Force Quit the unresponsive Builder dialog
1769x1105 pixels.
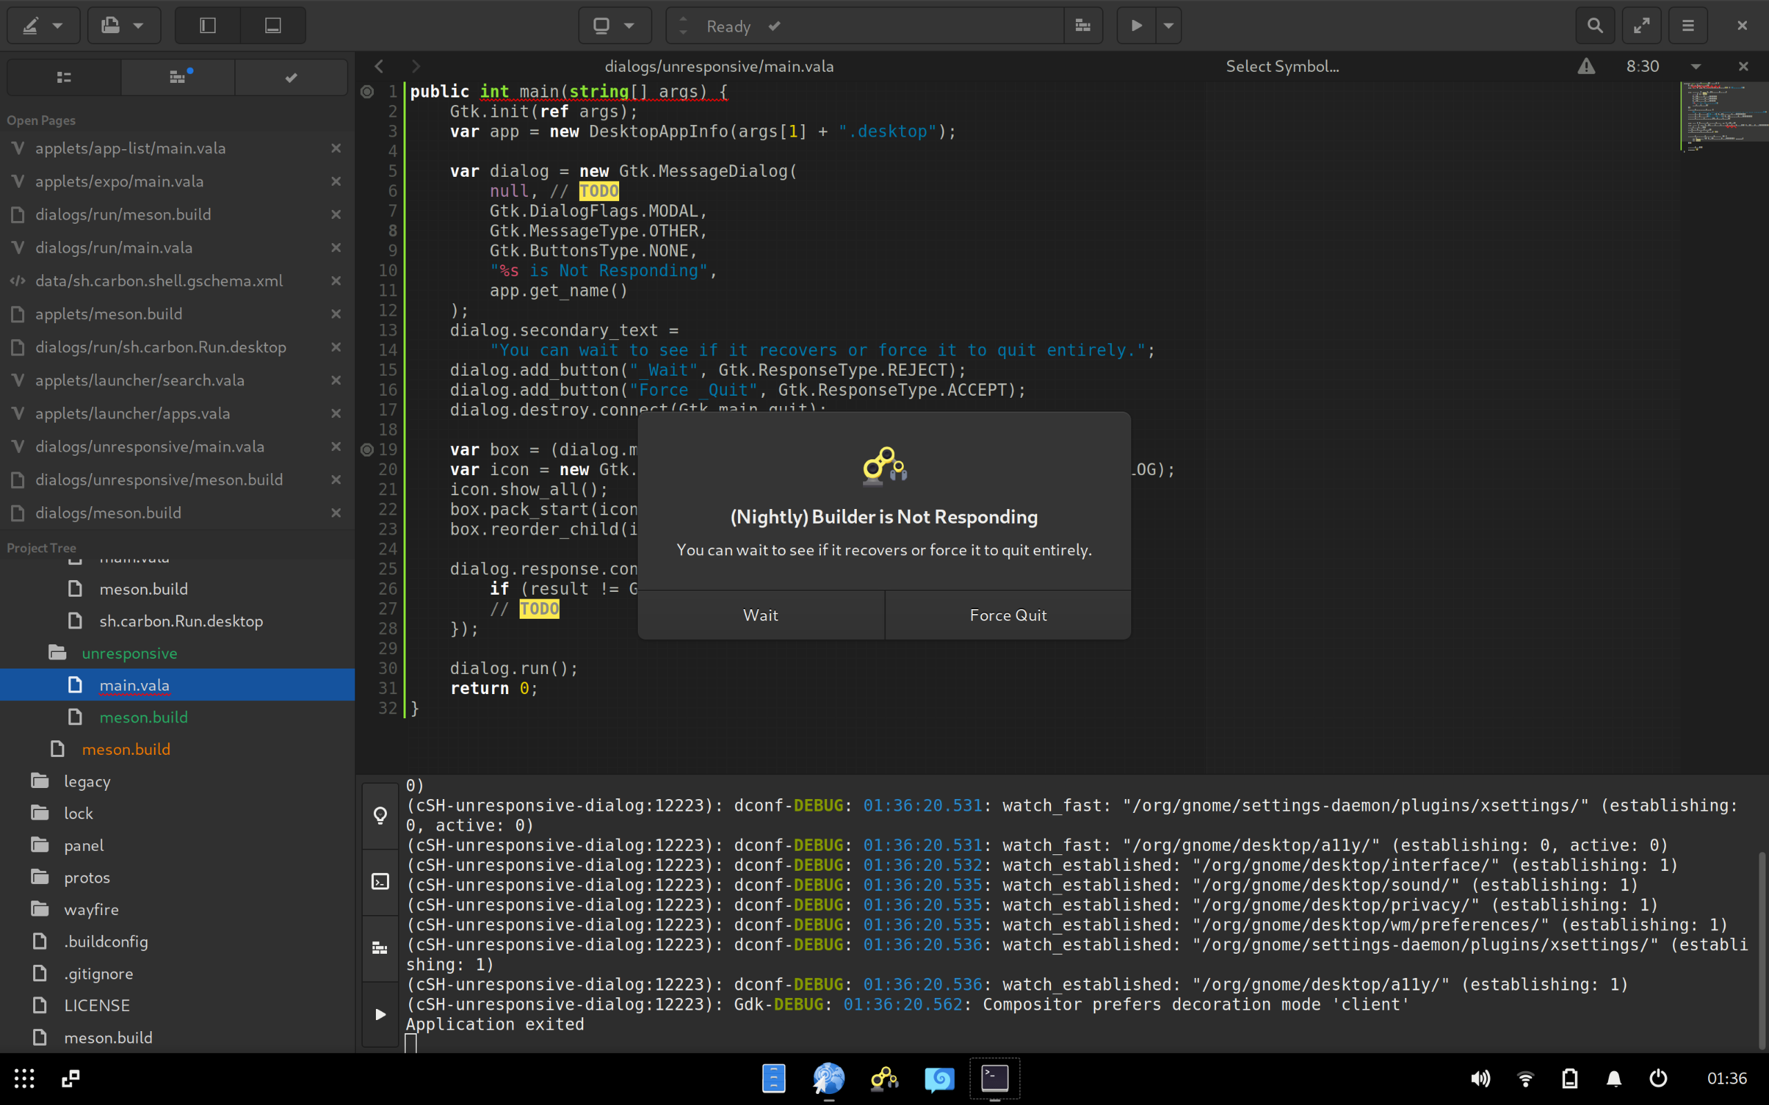click(1008, 615)
